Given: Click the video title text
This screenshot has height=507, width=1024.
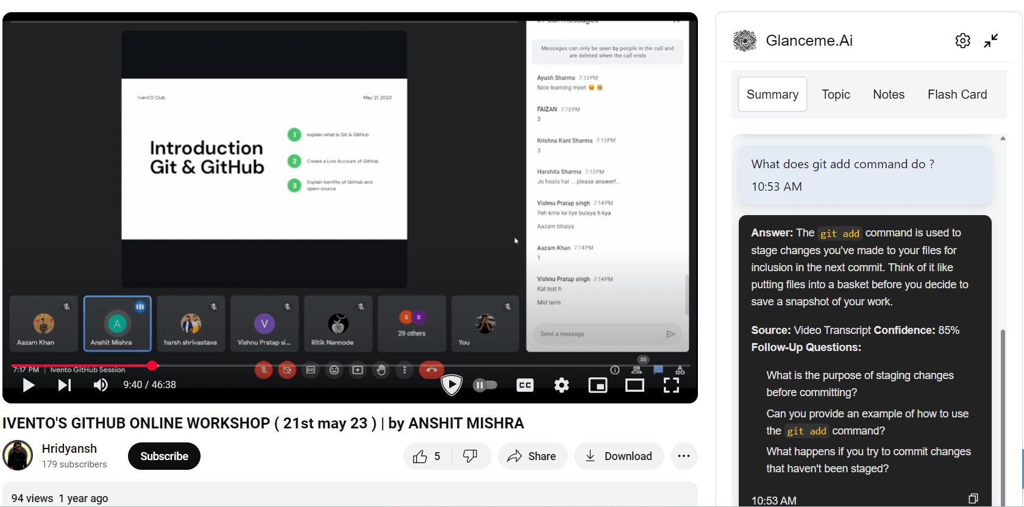Looking at the screenshot, I should pyautogui.click(x=263, y=423).
